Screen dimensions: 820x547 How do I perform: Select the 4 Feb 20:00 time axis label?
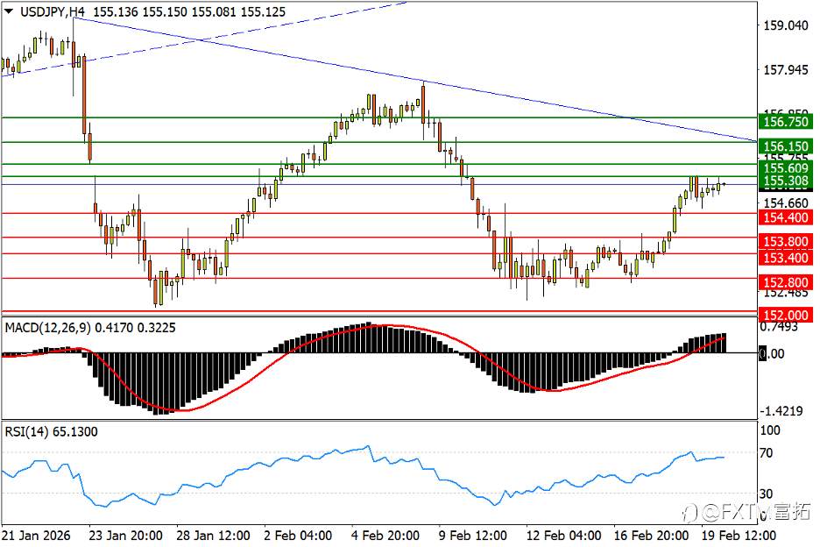(385, 536)
